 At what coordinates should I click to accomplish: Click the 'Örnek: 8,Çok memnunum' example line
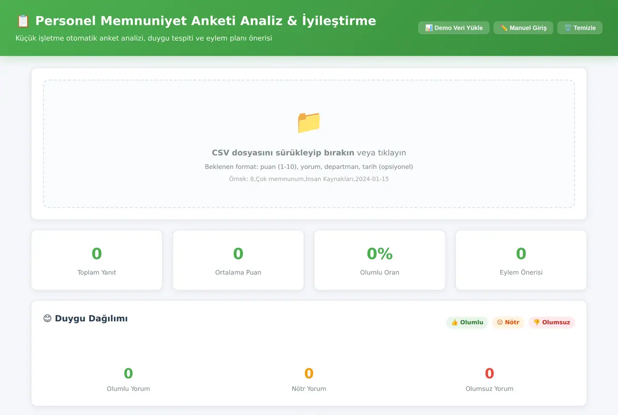pyautogui.click(x=309, y=179)
